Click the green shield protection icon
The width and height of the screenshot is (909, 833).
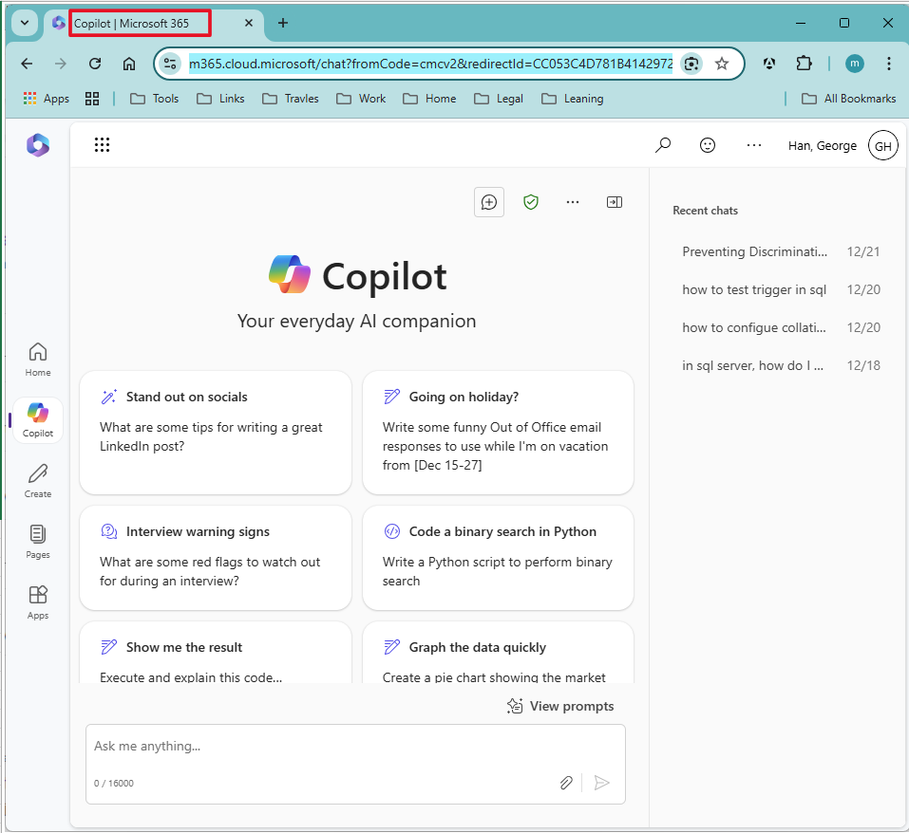tap(530, 202)
